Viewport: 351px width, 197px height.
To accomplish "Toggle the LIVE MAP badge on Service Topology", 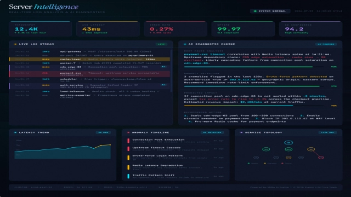I will pyautogui.click(x=327, y=132).
